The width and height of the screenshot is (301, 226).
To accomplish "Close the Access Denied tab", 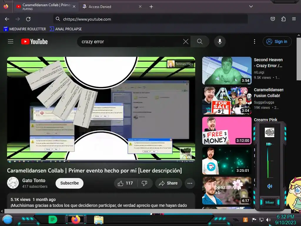I will click(x=140, y=6).
